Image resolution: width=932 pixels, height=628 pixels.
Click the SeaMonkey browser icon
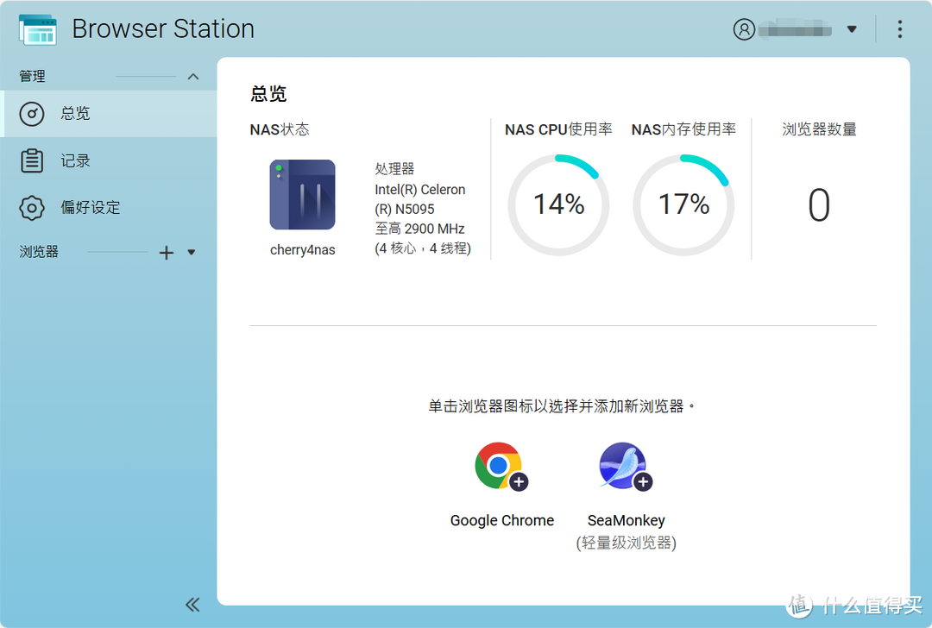pos(623,465)
